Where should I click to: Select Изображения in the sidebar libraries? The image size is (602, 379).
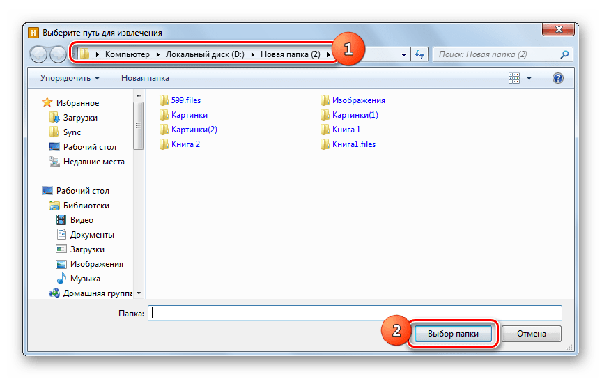point(97,263)
